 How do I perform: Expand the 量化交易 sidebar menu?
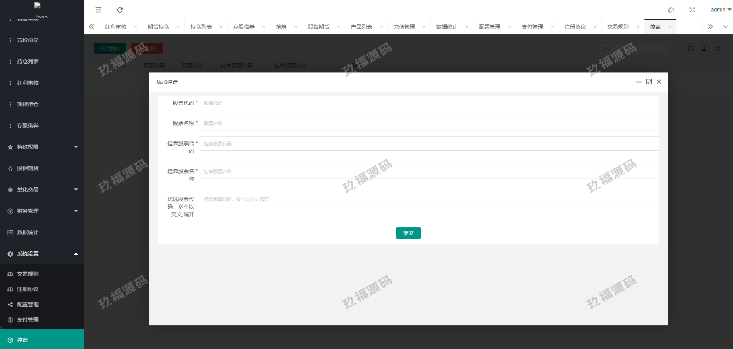42,190
